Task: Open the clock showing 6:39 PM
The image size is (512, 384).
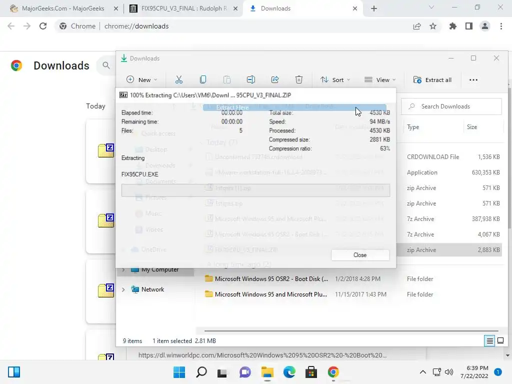Action: point(474,372)
